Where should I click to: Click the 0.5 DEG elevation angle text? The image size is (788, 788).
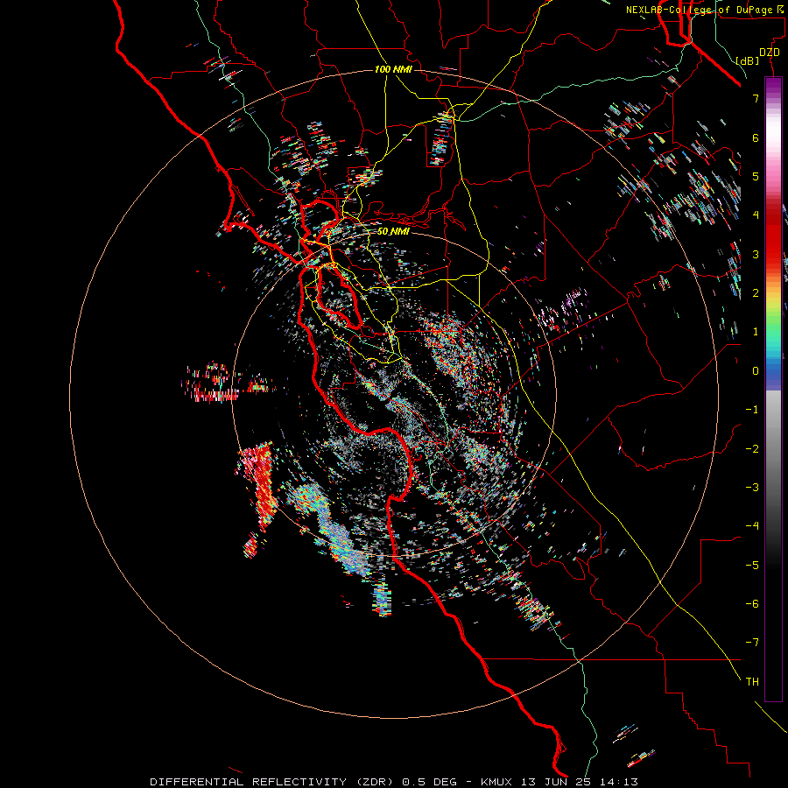(x=429, y=782)
